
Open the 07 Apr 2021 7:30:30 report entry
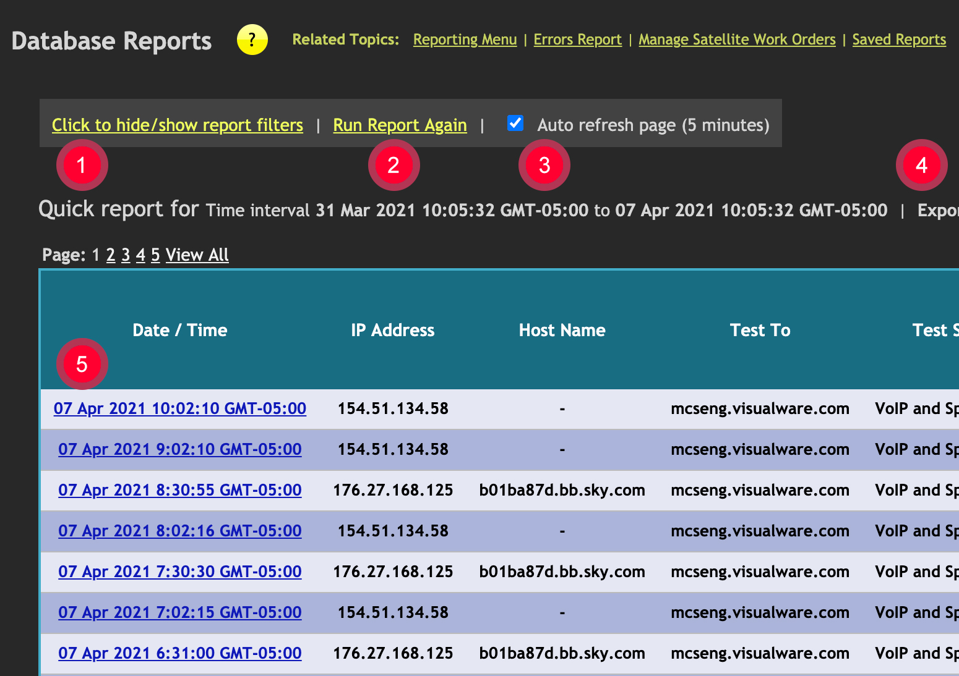[x=179, y=572]
